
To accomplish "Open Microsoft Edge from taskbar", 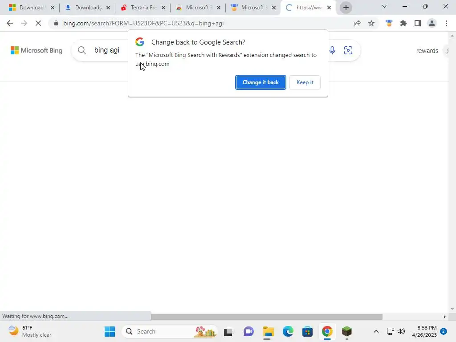I will (x=288, y=331).
